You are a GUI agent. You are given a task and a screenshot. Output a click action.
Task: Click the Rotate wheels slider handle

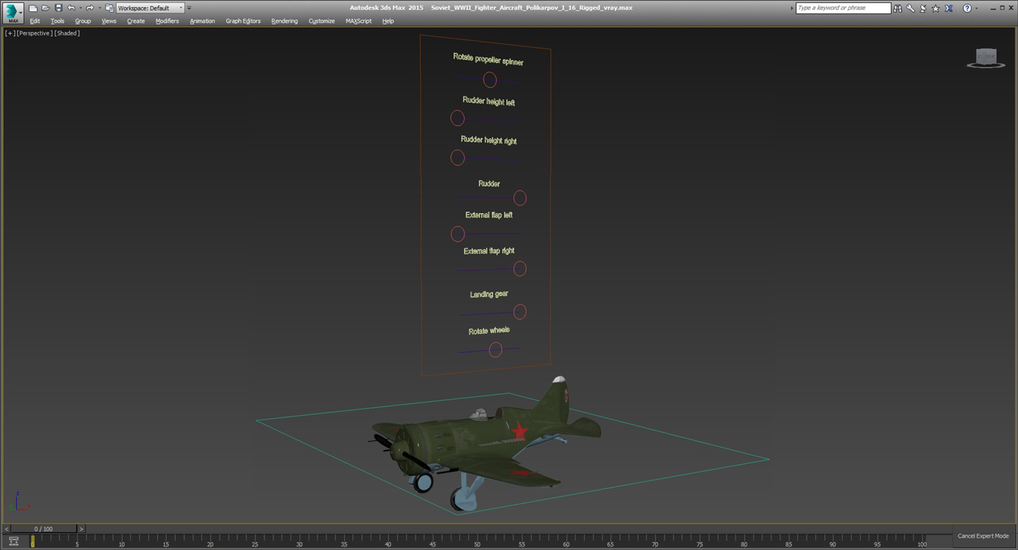(x=495, y=350)
